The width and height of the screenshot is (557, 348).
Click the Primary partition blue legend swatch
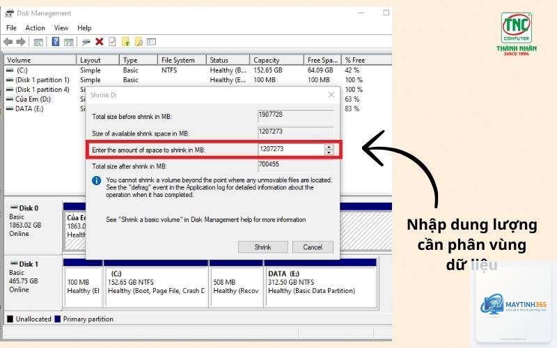pos(58,319)
